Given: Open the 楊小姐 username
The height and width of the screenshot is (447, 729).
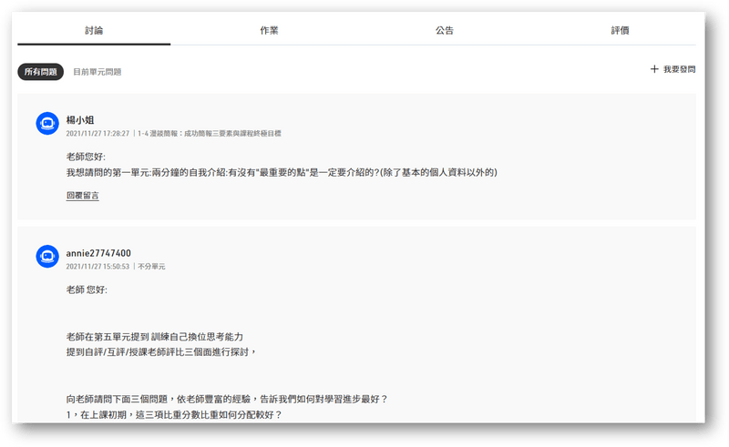Looking at the screenshot, I should (x=80, y=119).
